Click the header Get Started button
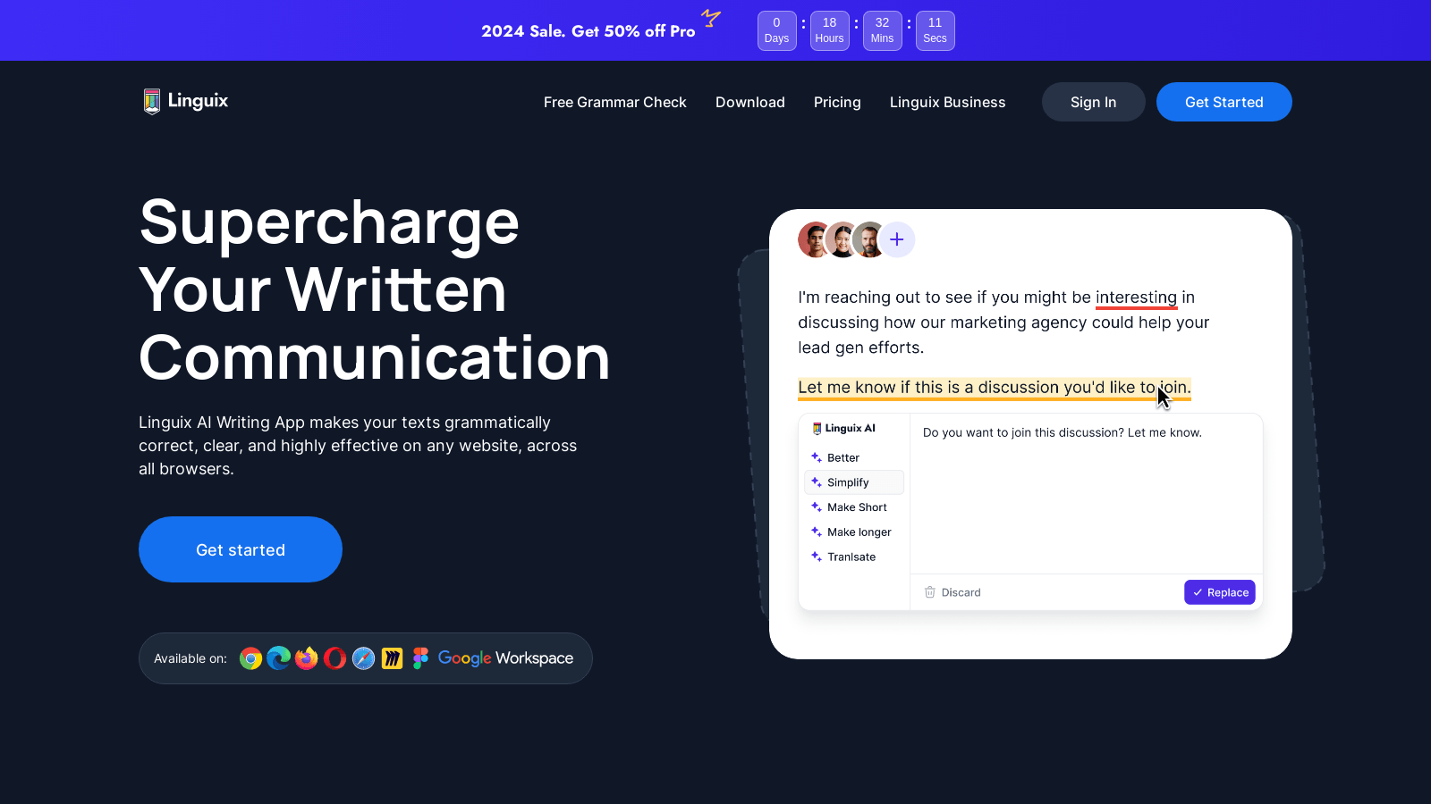1431x804 pixels. (1224, 102)
